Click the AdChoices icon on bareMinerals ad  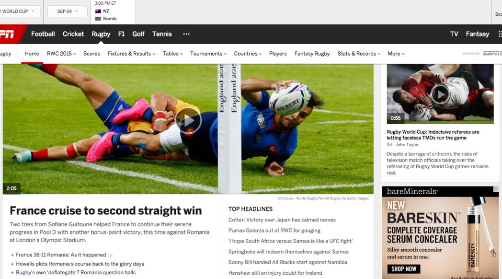(496, 189)
